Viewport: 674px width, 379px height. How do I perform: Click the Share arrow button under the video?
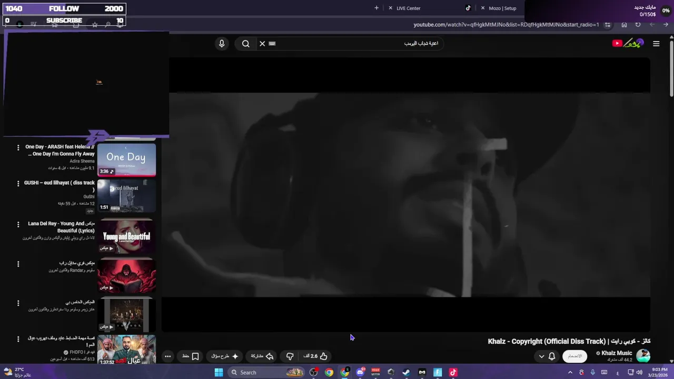[262, 356]
